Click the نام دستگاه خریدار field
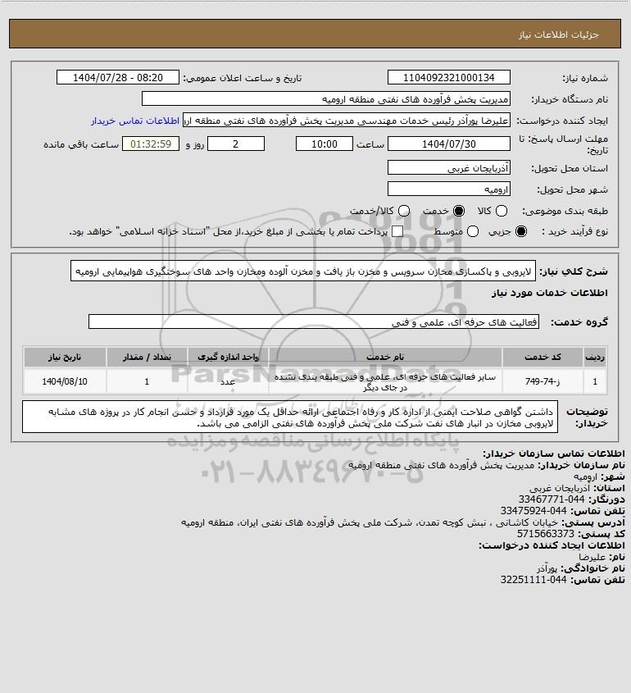Viewport: 631px width, 693px height. point(326,99)
